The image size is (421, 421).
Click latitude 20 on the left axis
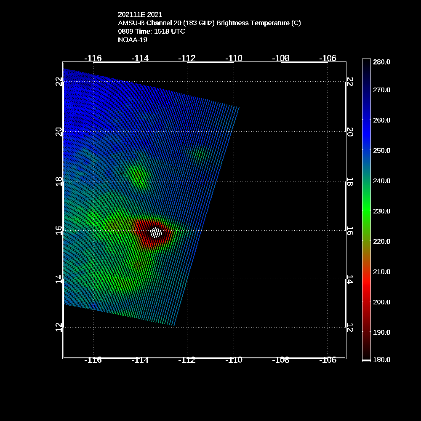(x=59, y=132)
